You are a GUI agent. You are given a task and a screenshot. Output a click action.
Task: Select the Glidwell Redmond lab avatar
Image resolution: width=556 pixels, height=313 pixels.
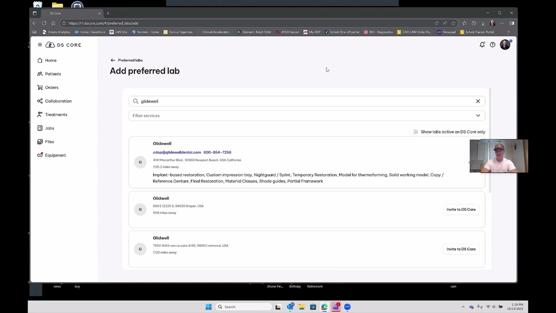[140, 249]
